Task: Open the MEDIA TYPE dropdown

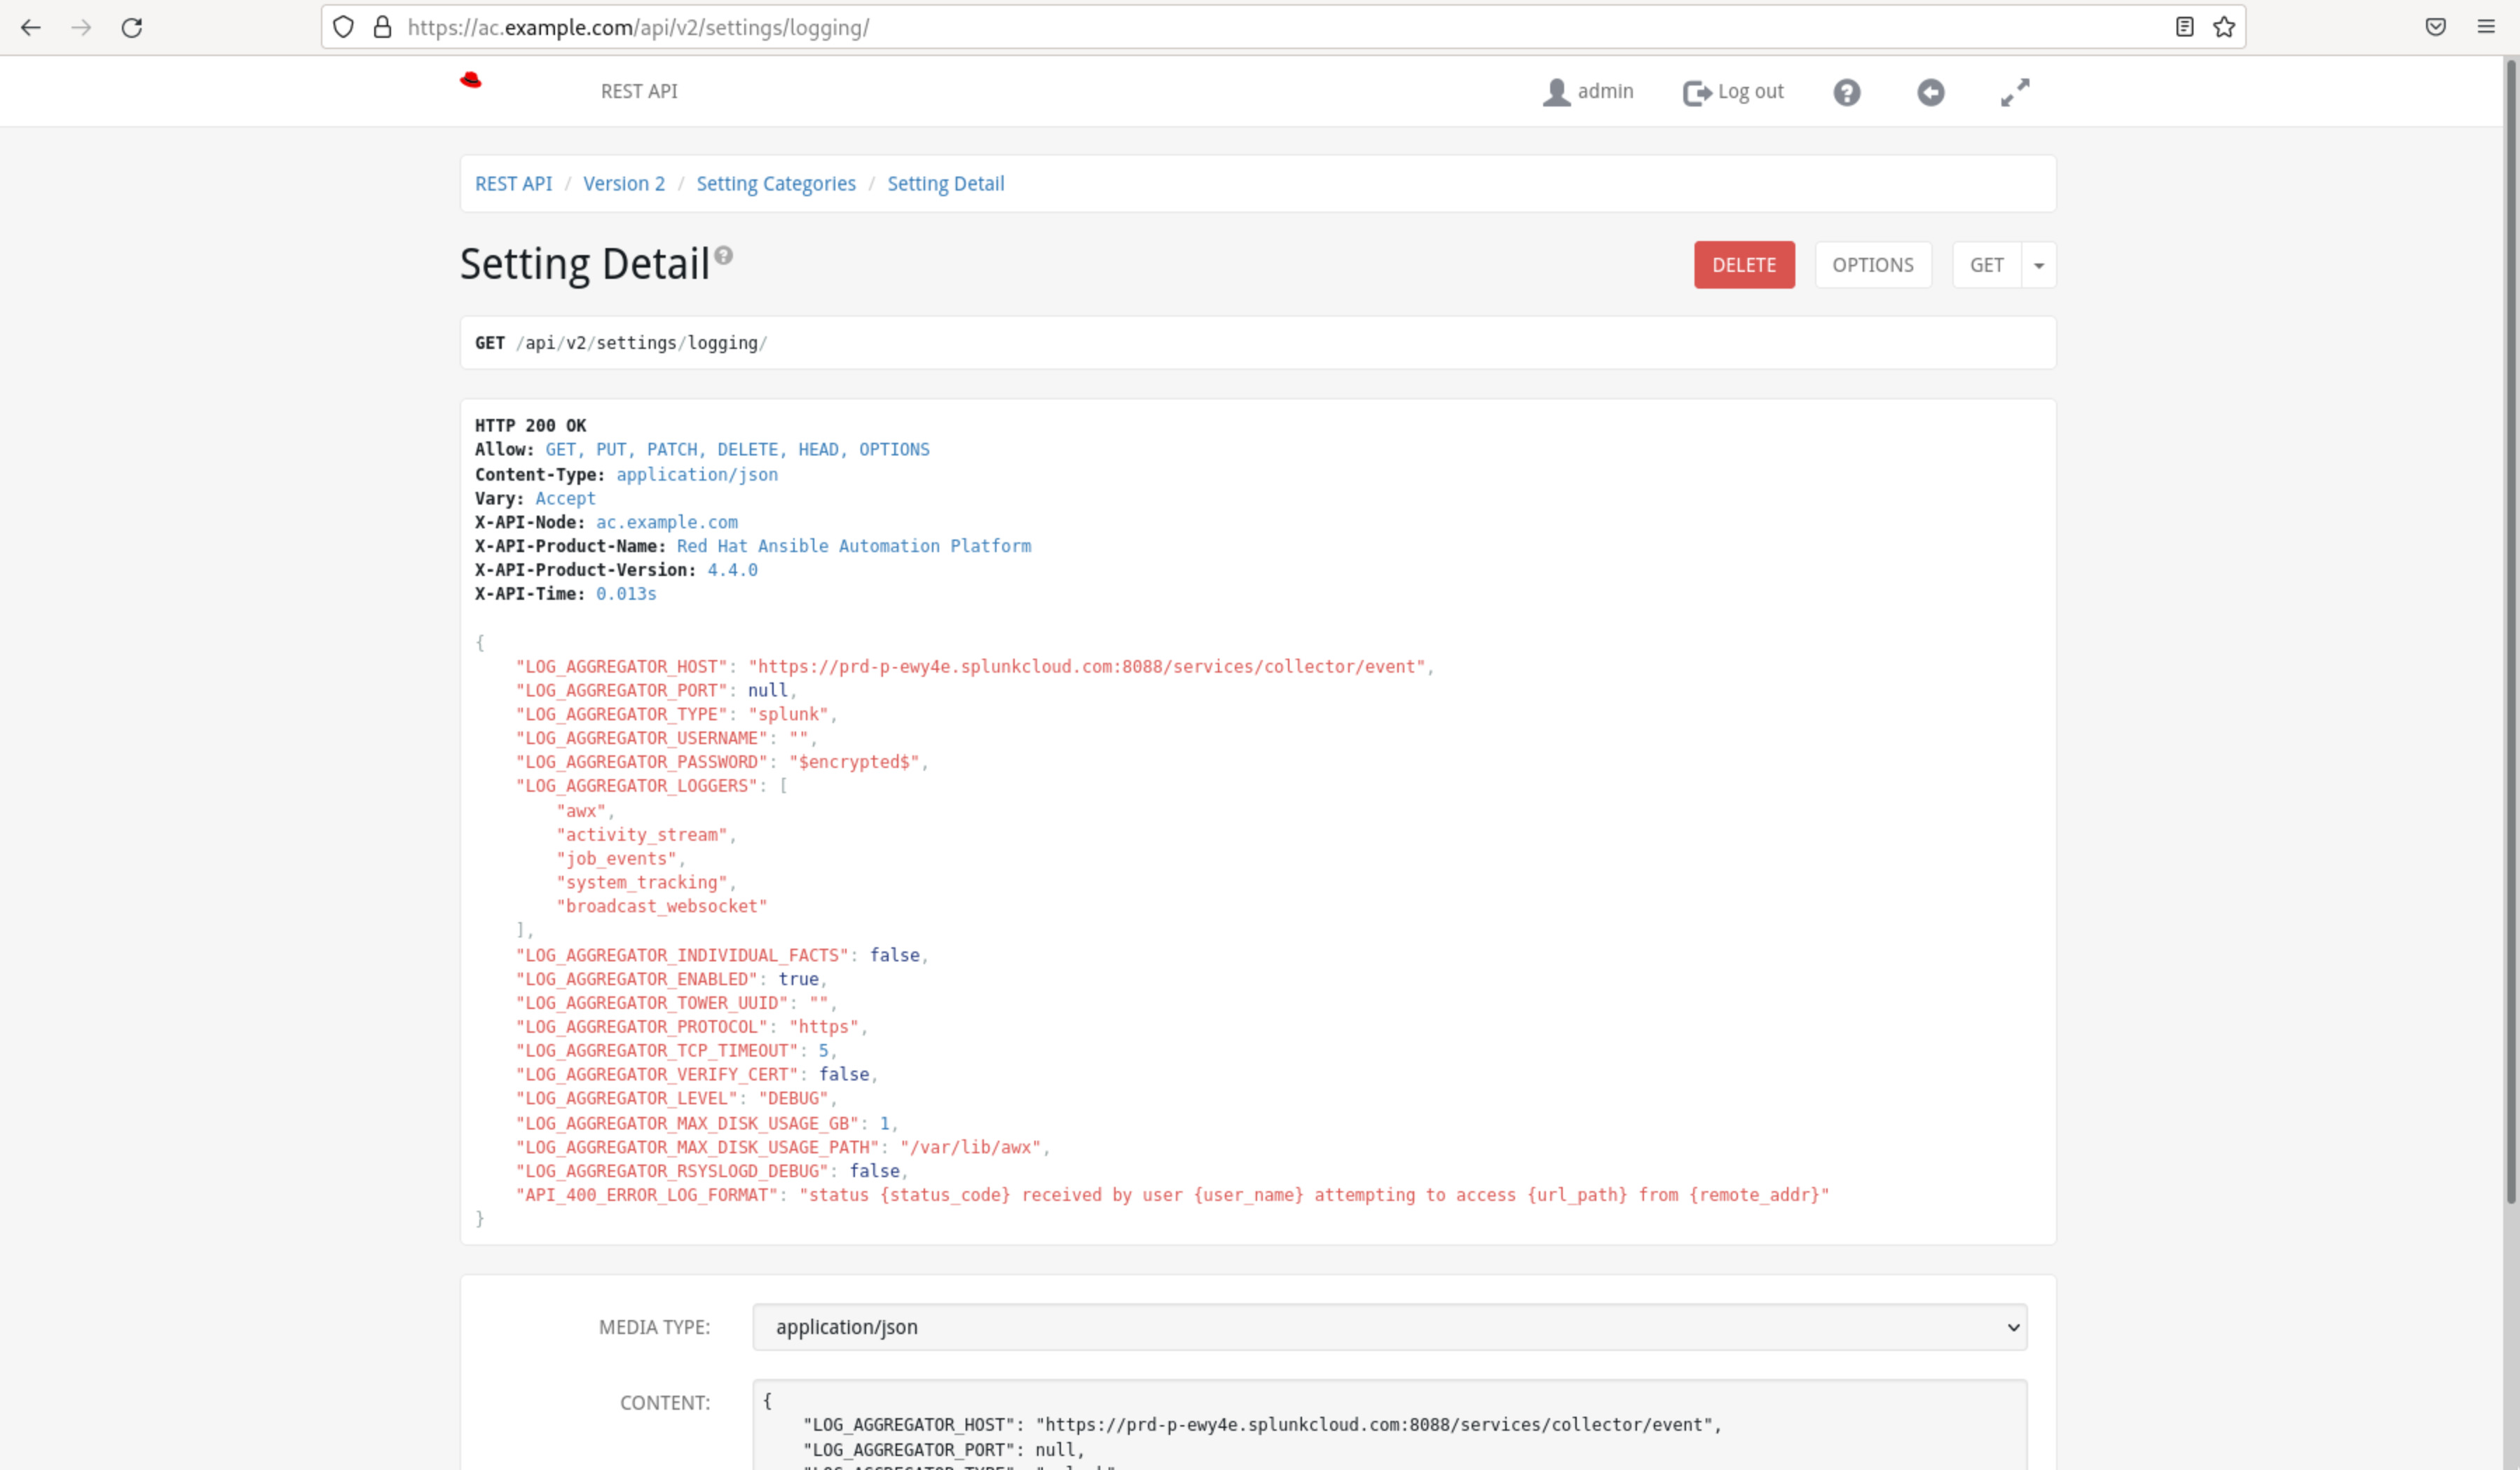Action: (1390, 1327)
